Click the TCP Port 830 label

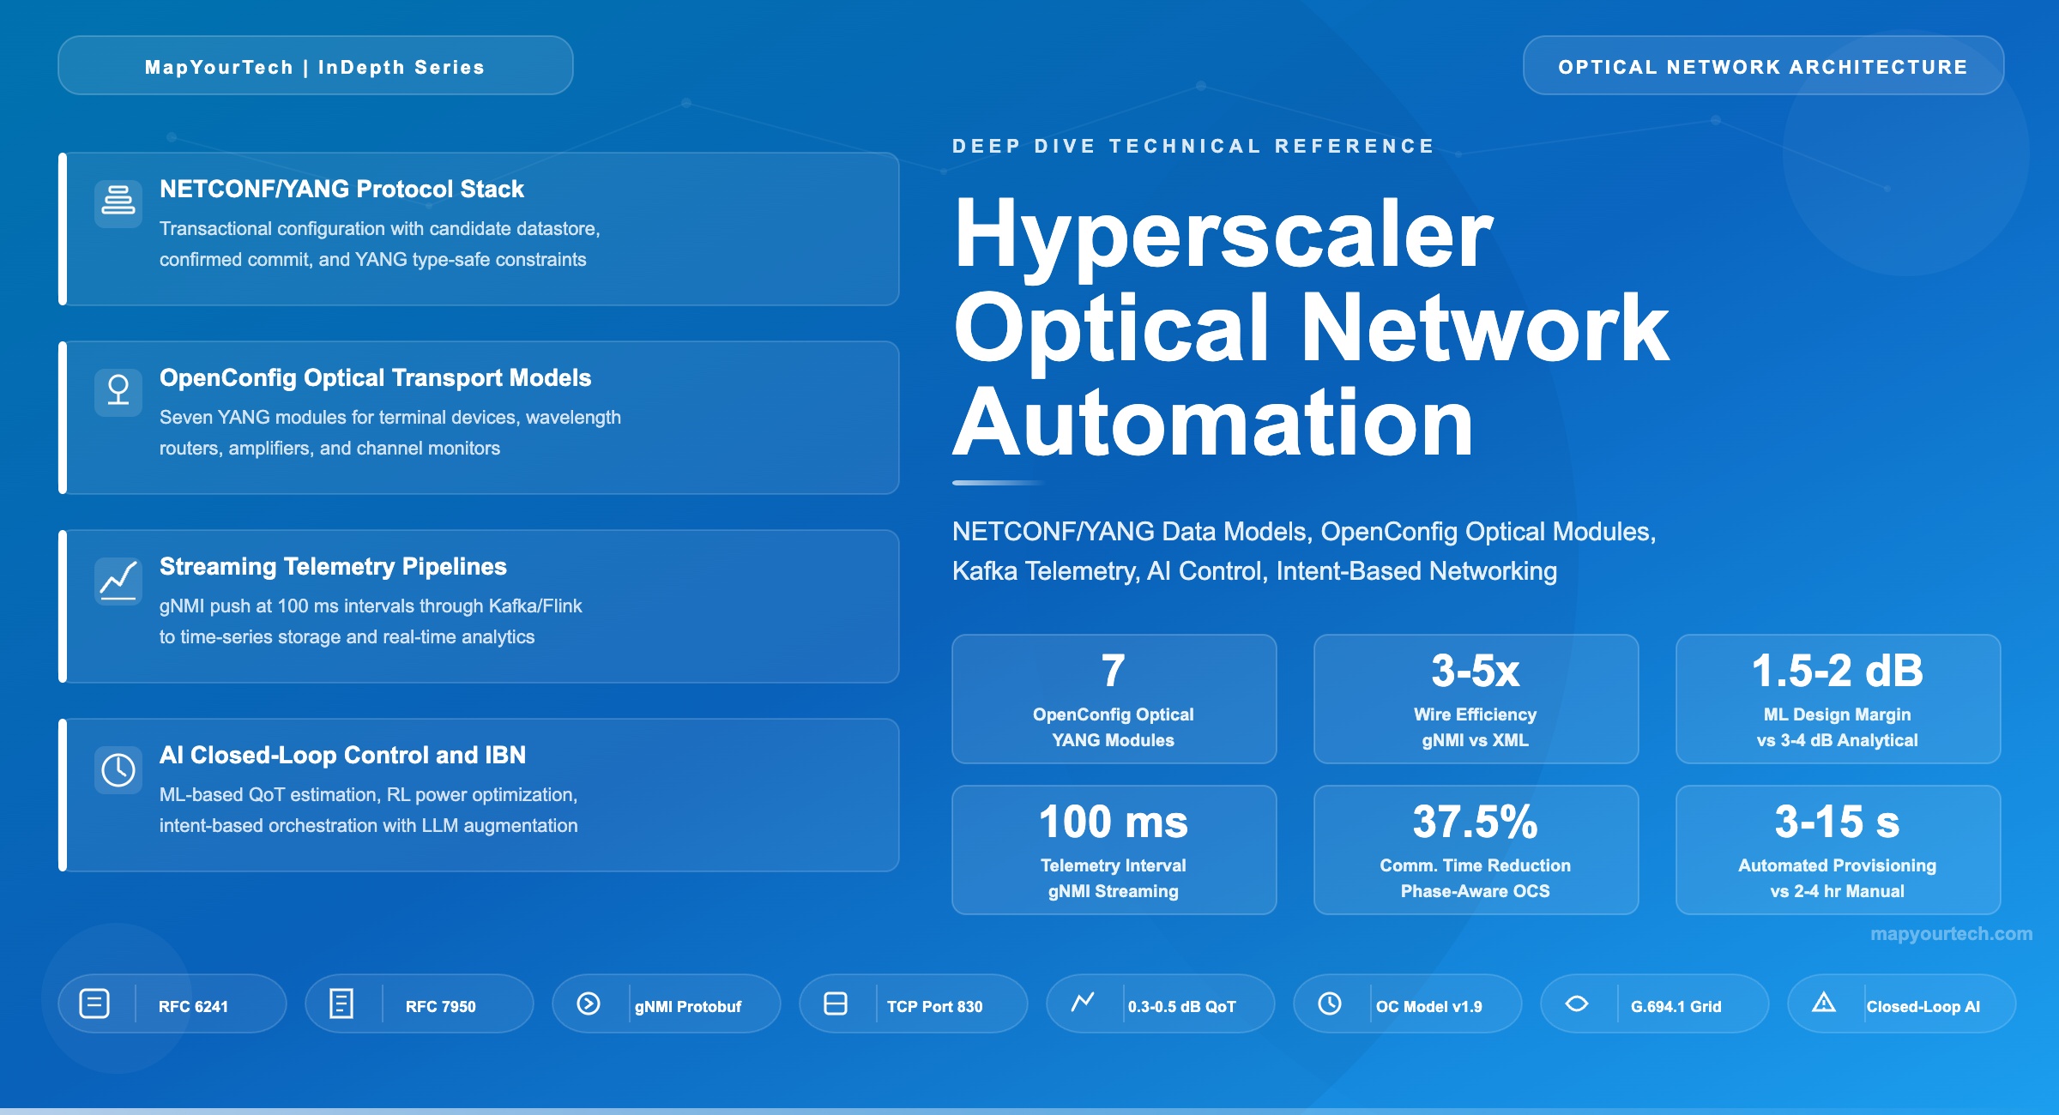click(x=935, y=1007)
